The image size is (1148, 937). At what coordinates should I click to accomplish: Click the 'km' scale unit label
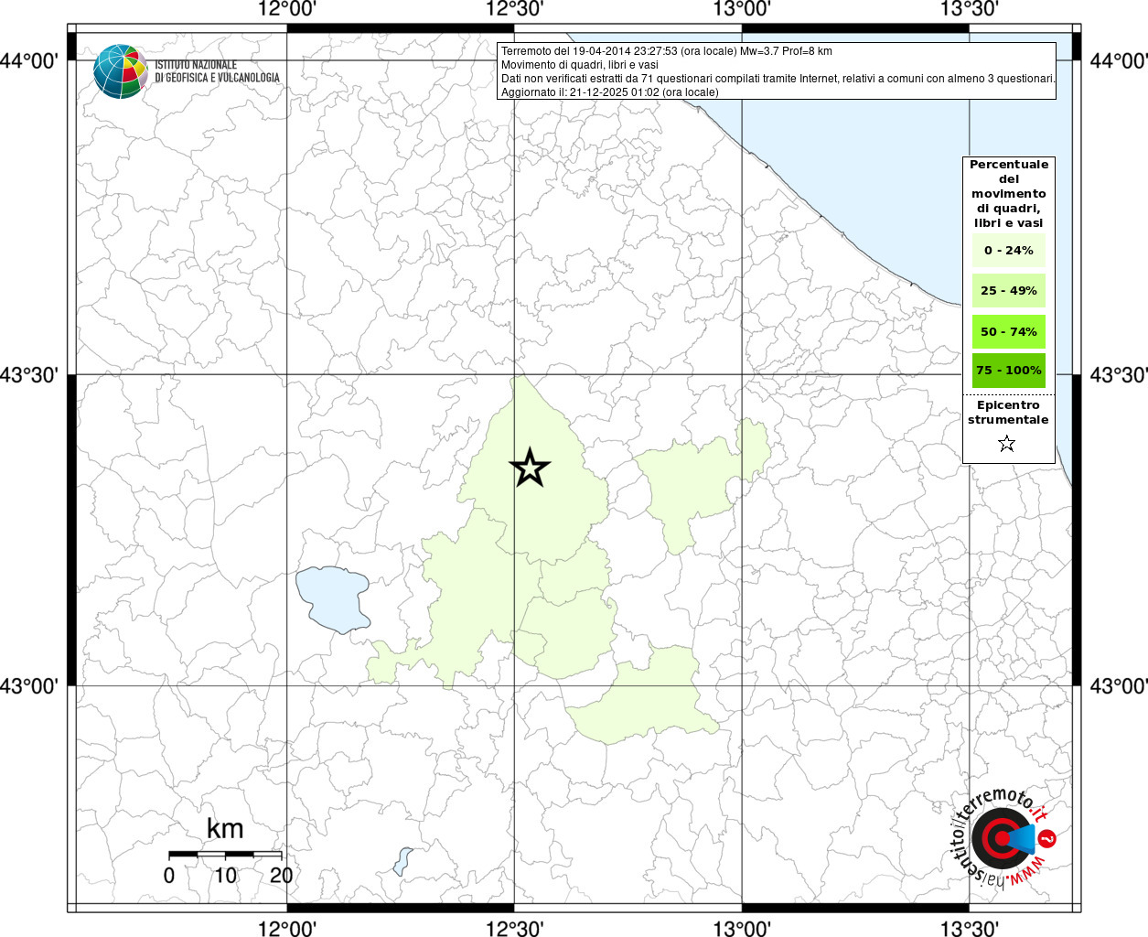click(x=225, y=828)
